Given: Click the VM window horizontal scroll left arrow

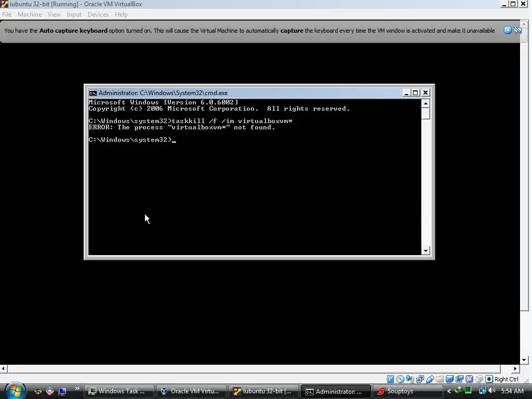Looking at the screenshot, I should pos(3,368).
